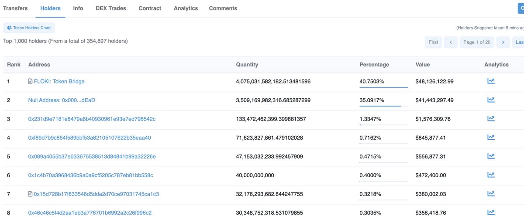Click quantity 30,348,752,318.531079855

tap(269, 213)
